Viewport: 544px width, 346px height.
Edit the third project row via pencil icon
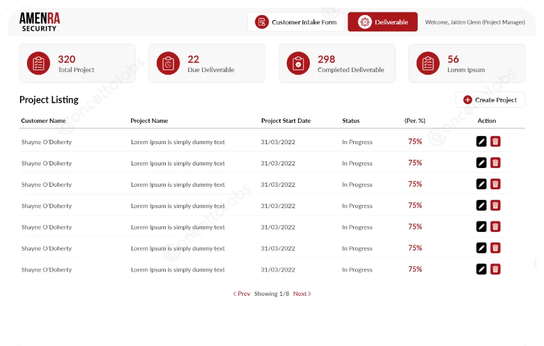481,184
